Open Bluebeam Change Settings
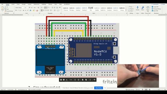Screen dimensions: 167x94 pos(156,9)
